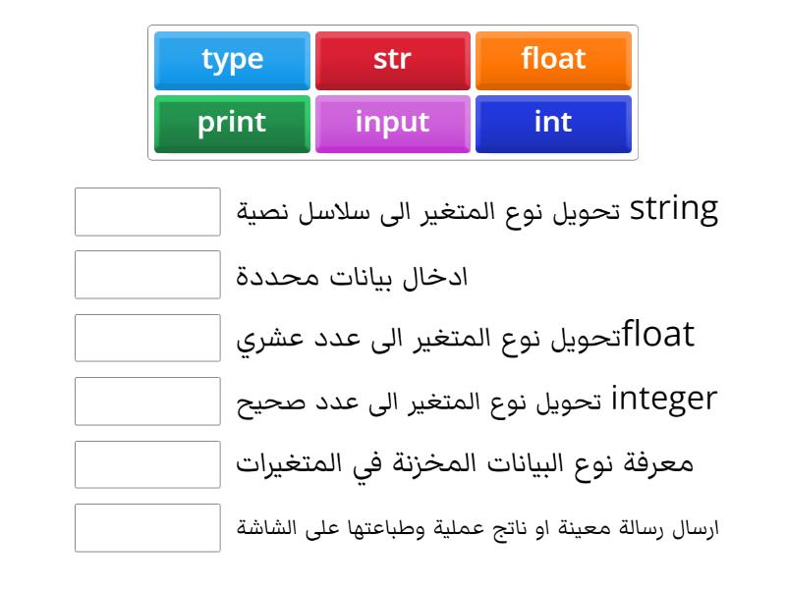Click the answer box for the integer conversion row
Viewport: 786px width, 589px height.
147,402
